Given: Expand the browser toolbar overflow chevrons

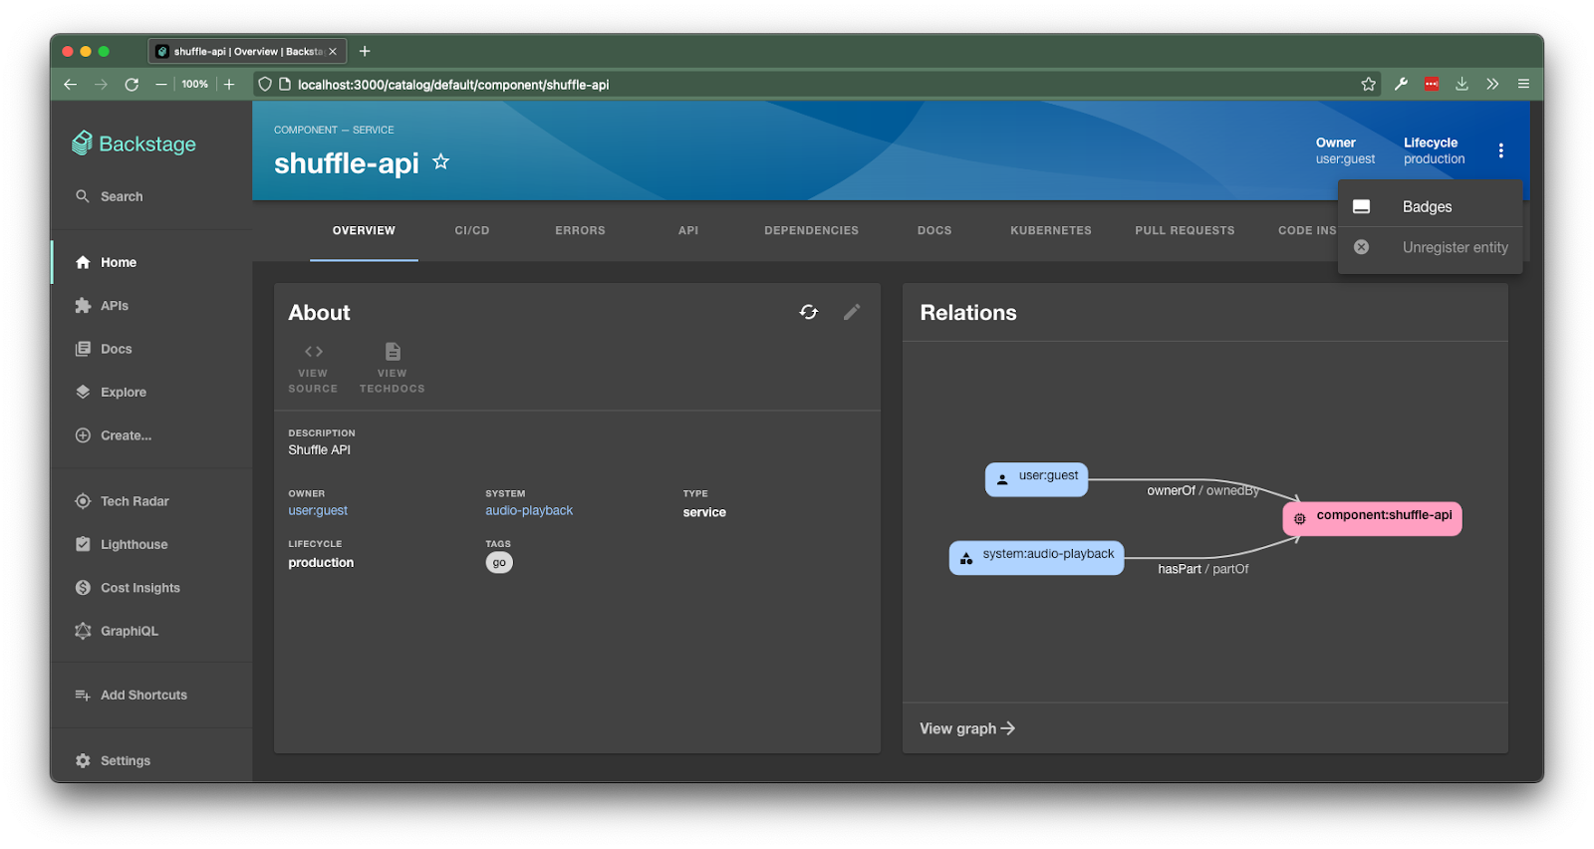Looking at the screenshot, I should [x=1492, y=84].
